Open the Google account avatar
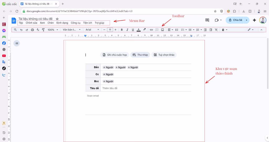269x142 pixels. 263,20
